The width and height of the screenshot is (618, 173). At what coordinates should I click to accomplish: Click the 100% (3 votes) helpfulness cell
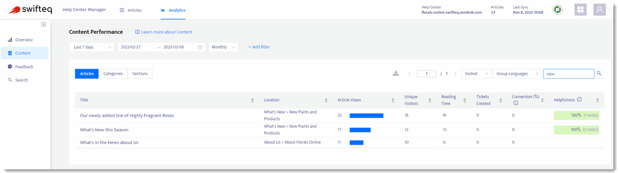pyautogui.click(x=577, y=130)
